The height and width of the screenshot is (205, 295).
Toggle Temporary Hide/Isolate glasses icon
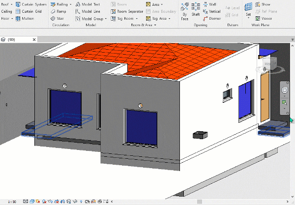75,202
